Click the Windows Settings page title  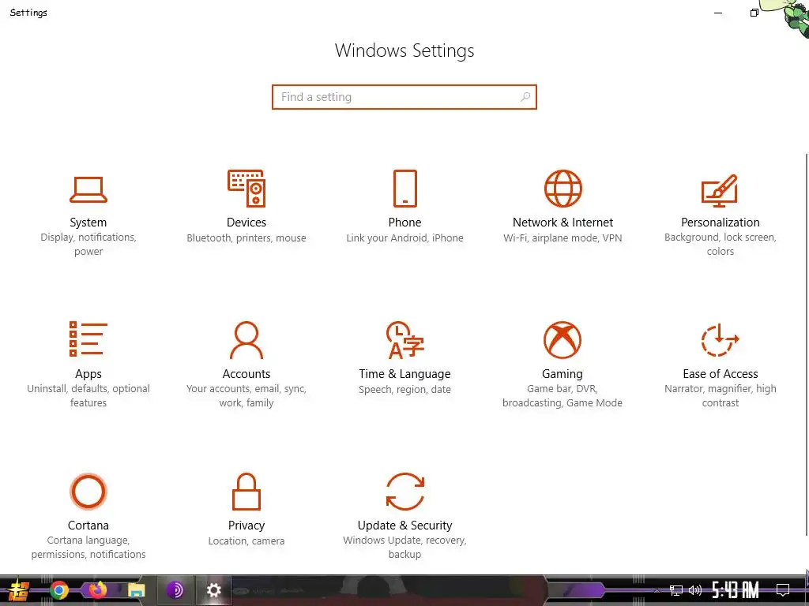pyautogui.click(x=404, y=50)
